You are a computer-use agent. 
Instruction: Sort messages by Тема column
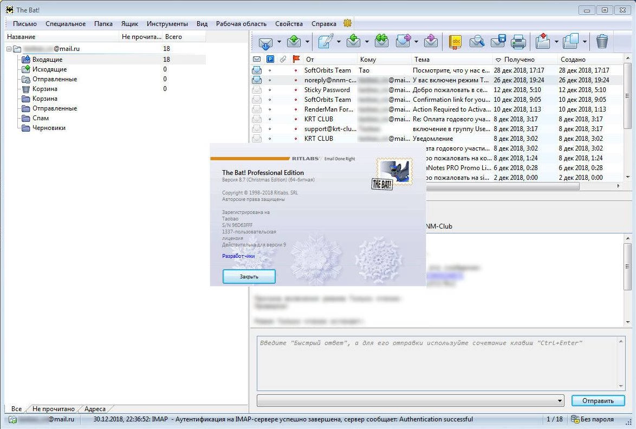(x=451, y=59)
